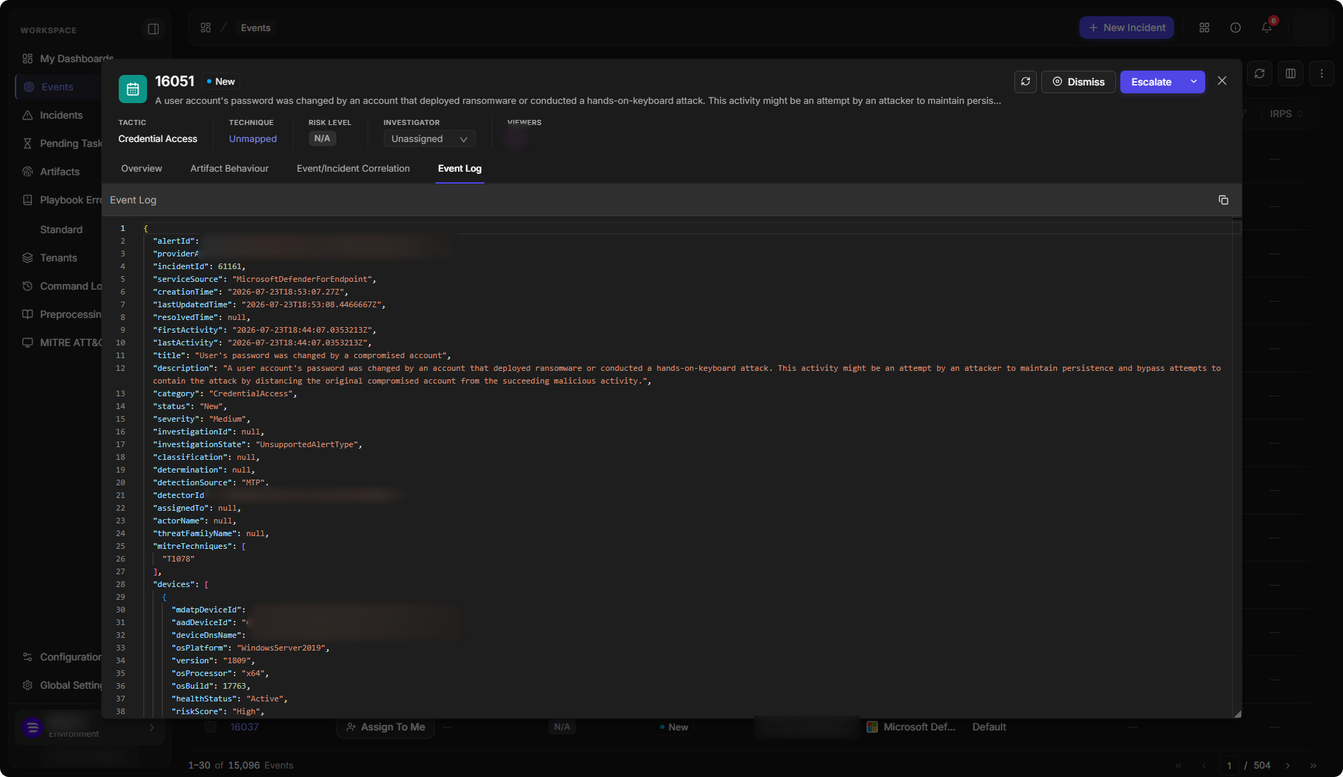This screenshot has width=1343, height=777.
Task: Click the page number input field
Action: point(1229,766)
